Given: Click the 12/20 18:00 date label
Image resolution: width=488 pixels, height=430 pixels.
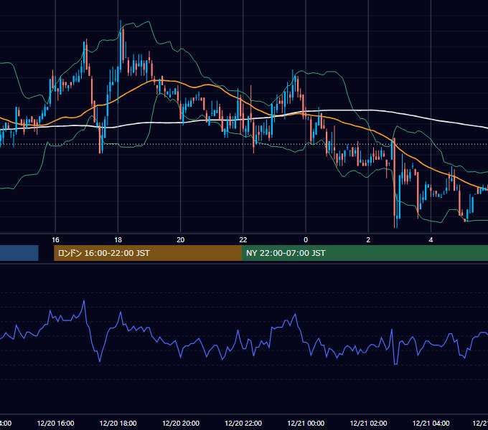Looking at the screenshot, I should [x=118, y=423].
